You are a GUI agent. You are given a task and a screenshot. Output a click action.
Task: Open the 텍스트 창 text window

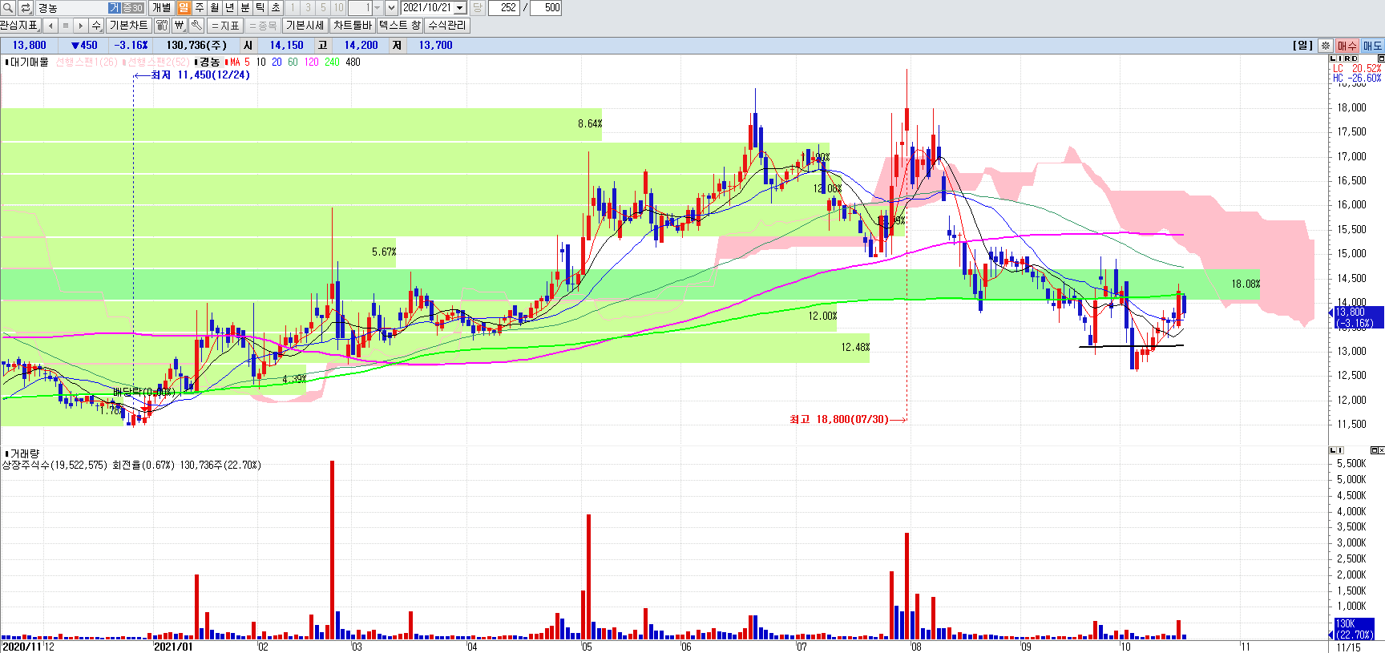[x=400, y=26]
